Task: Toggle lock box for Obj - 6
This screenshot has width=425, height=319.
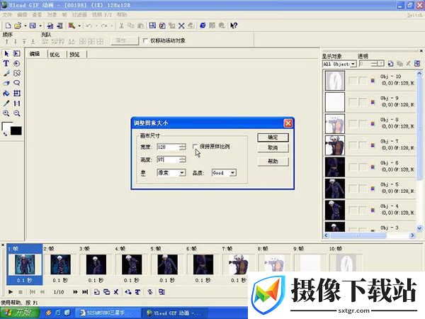Action: point(363,167)
